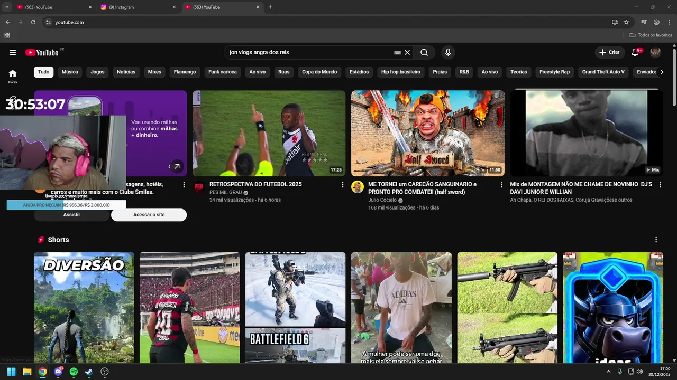Image resolution: width=677 pixels, height=380 pixels.
Task: Select the Hip hop brasileiro chip
Action: coord(401,72)
